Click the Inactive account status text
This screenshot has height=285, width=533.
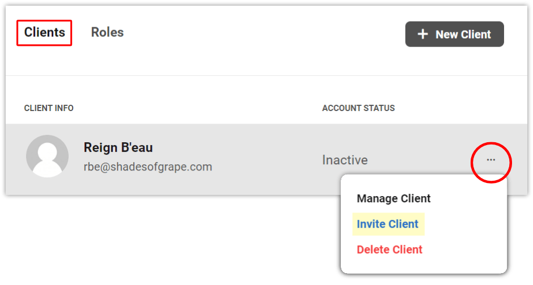(345, 160)
